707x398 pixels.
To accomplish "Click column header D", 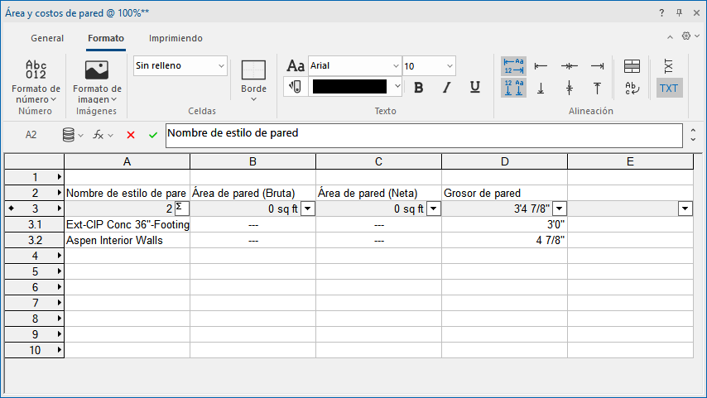I will pos(504,161).
